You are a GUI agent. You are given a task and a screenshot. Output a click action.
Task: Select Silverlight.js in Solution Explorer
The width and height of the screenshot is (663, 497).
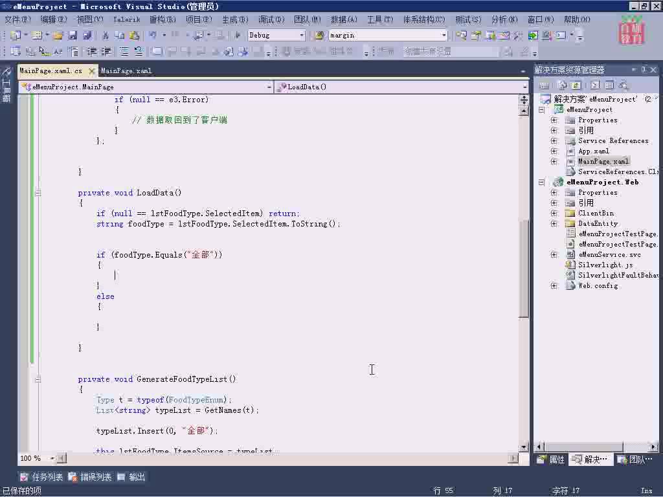[x=605, y=265]
